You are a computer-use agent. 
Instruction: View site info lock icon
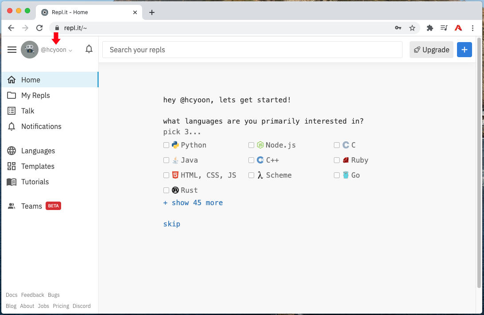click(x=57, y=28)
